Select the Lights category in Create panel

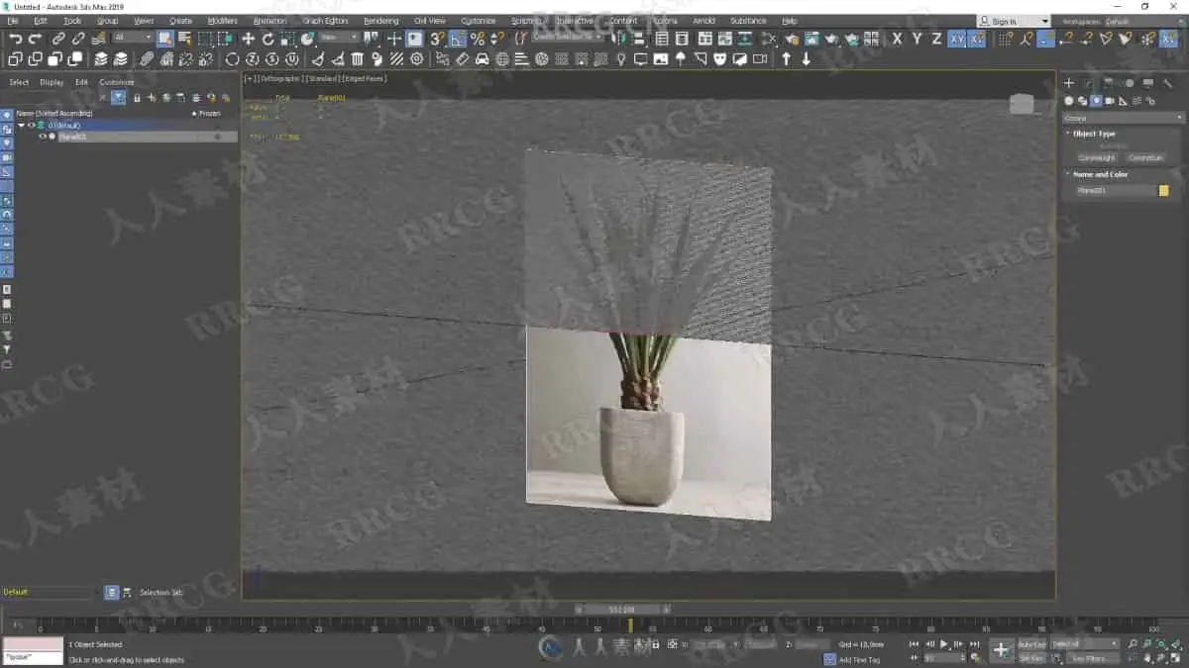pyautogui.click(x=1097, y=101)
